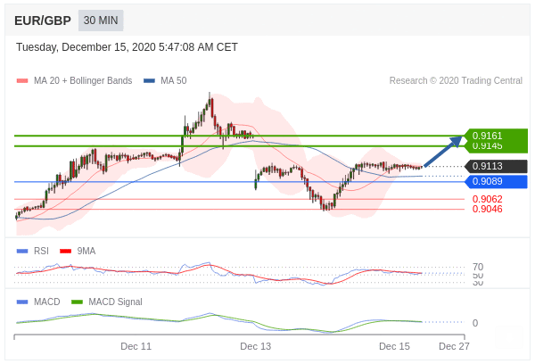Click the MA 20 + Bollinger Bands swatch
535x364 pixels.
(22, 81)
